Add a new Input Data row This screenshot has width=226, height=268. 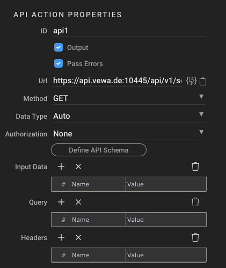tap(61, 166)
